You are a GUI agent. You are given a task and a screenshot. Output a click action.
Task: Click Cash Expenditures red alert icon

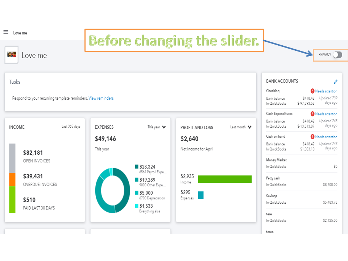coord(312,114)
